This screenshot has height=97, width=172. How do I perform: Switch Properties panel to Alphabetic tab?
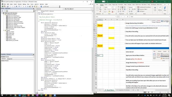pos(3,59)
